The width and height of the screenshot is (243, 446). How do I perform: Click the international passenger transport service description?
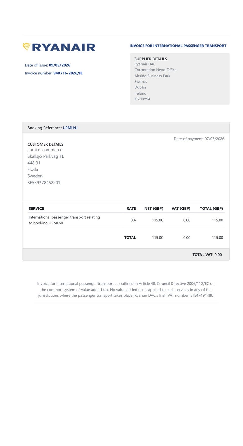pyautogui.click(x=64, y=220)
